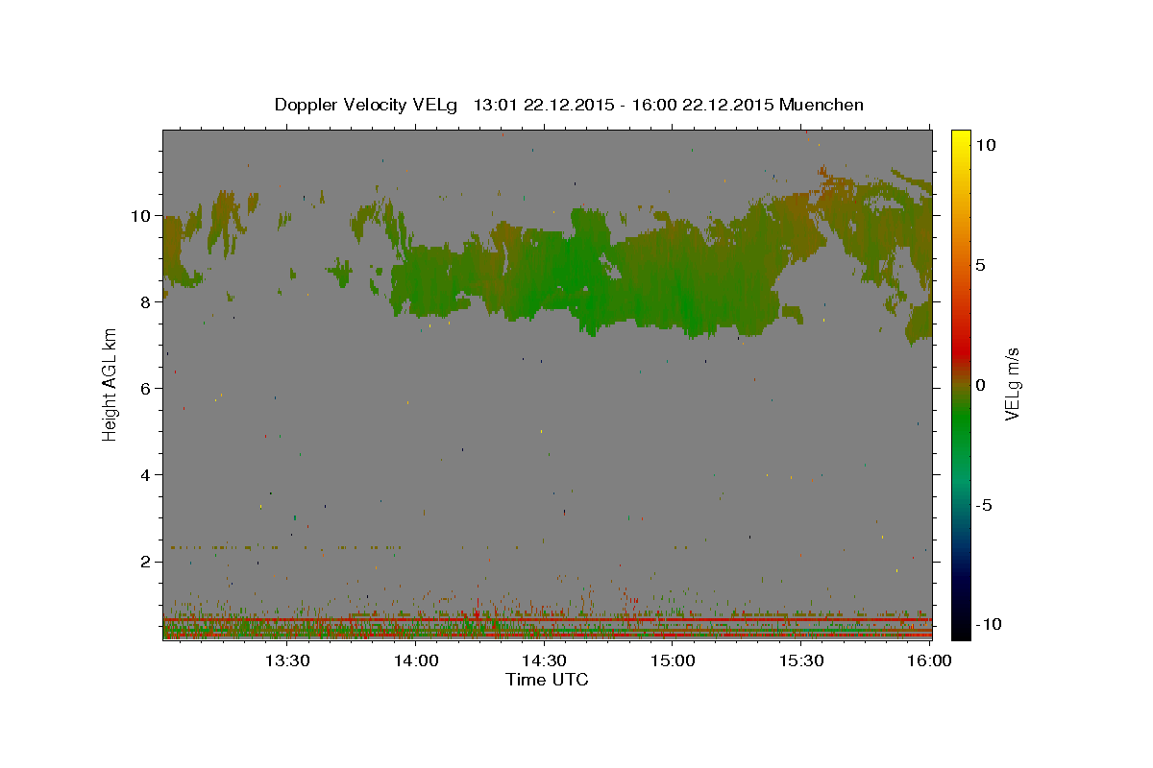1153x768 pixels.
Task: Click the colorbar value 0
Action: click(979, 385)
